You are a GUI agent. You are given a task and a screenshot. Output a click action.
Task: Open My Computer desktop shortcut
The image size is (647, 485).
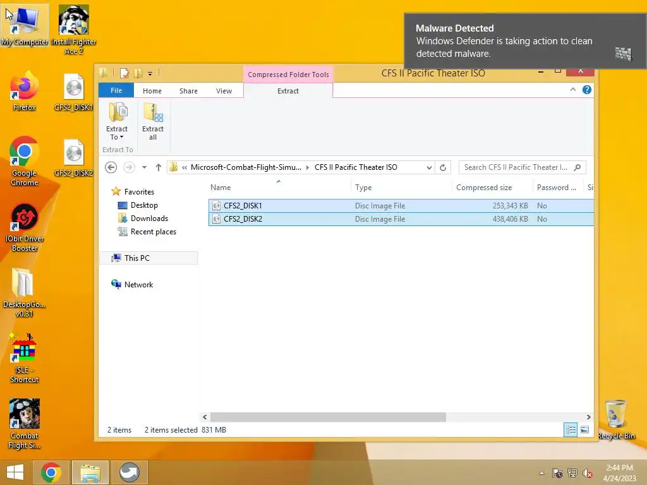[x=25, y=25]
